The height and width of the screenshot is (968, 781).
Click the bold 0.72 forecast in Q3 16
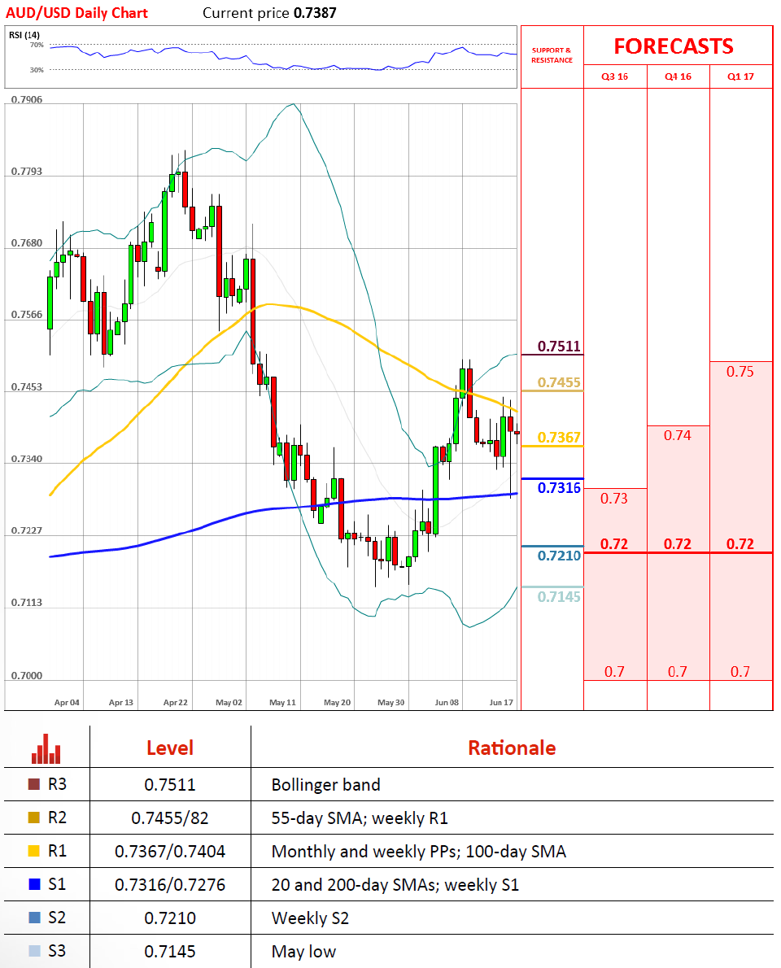(x=614, y=544)
